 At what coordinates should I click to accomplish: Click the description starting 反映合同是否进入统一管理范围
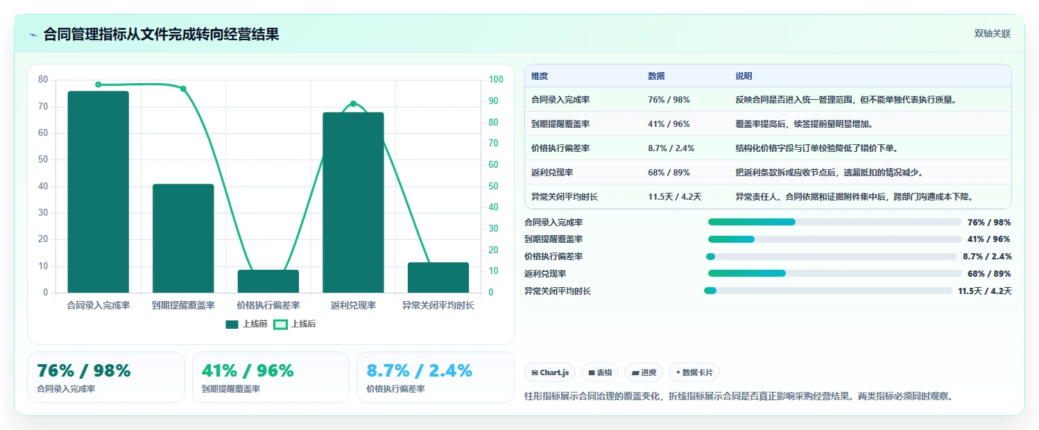click(846, 100)
